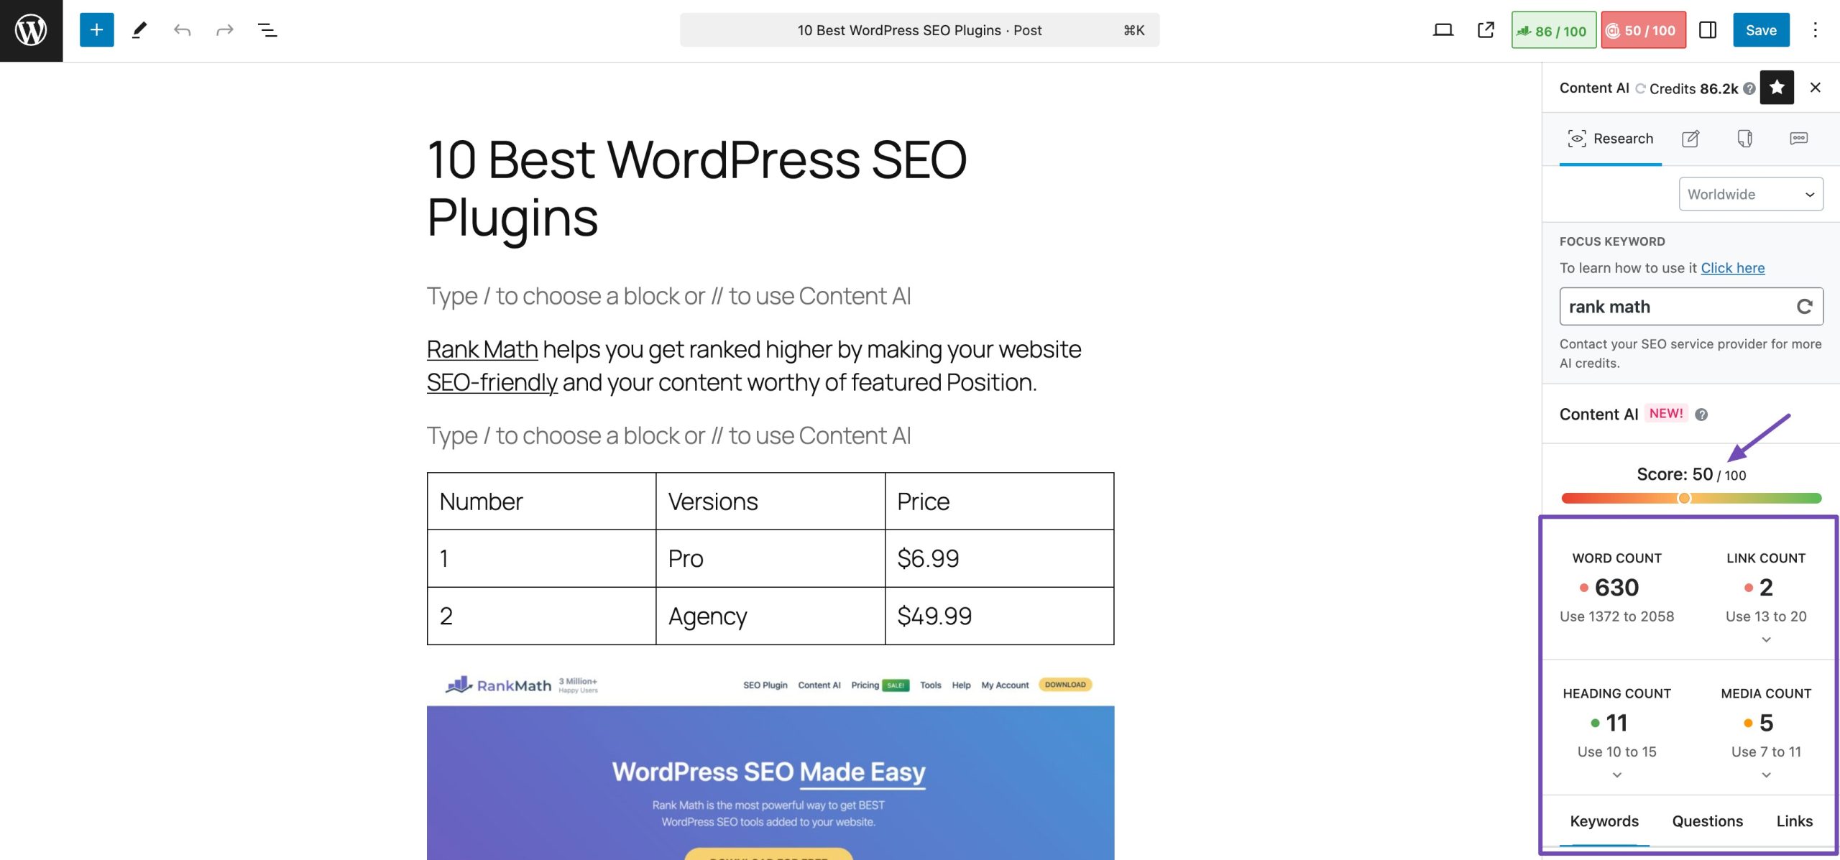This screenshot has width=1840, height=860.
Task: Click the document list/options hamburger icon
Action: 267,28
